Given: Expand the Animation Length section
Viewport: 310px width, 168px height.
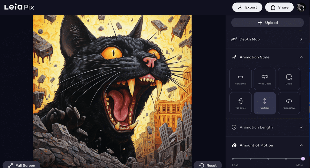Looking at the screenshot, I should (x=301, y=127).
